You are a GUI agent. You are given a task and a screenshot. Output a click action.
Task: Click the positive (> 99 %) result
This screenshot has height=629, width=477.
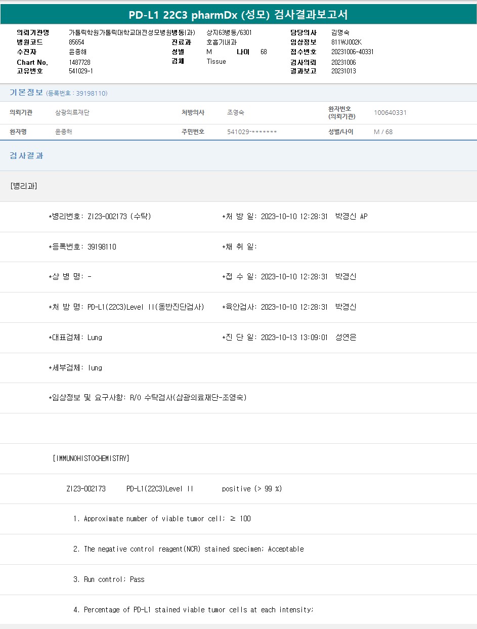(251, 489)
